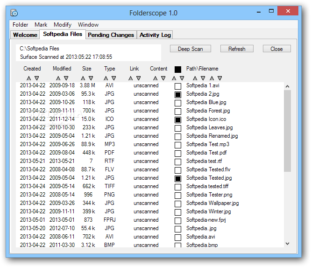Click the Softpedia Tester.png filename
This screenshot has height=267, width=311.
pos(209,195)
